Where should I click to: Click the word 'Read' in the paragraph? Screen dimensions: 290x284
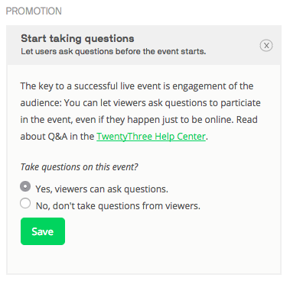point(247,120)
